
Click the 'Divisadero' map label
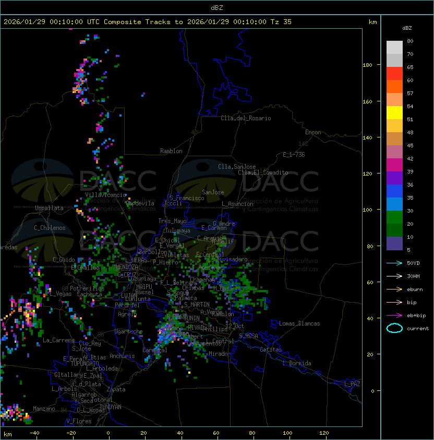232,259
